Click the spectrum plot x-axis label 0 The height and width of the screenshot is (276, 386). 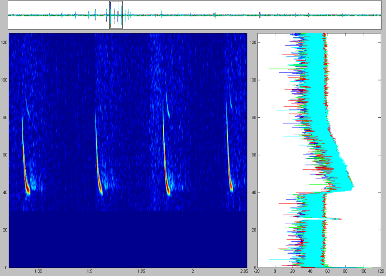pyautogui.click(x=275, y=271)
